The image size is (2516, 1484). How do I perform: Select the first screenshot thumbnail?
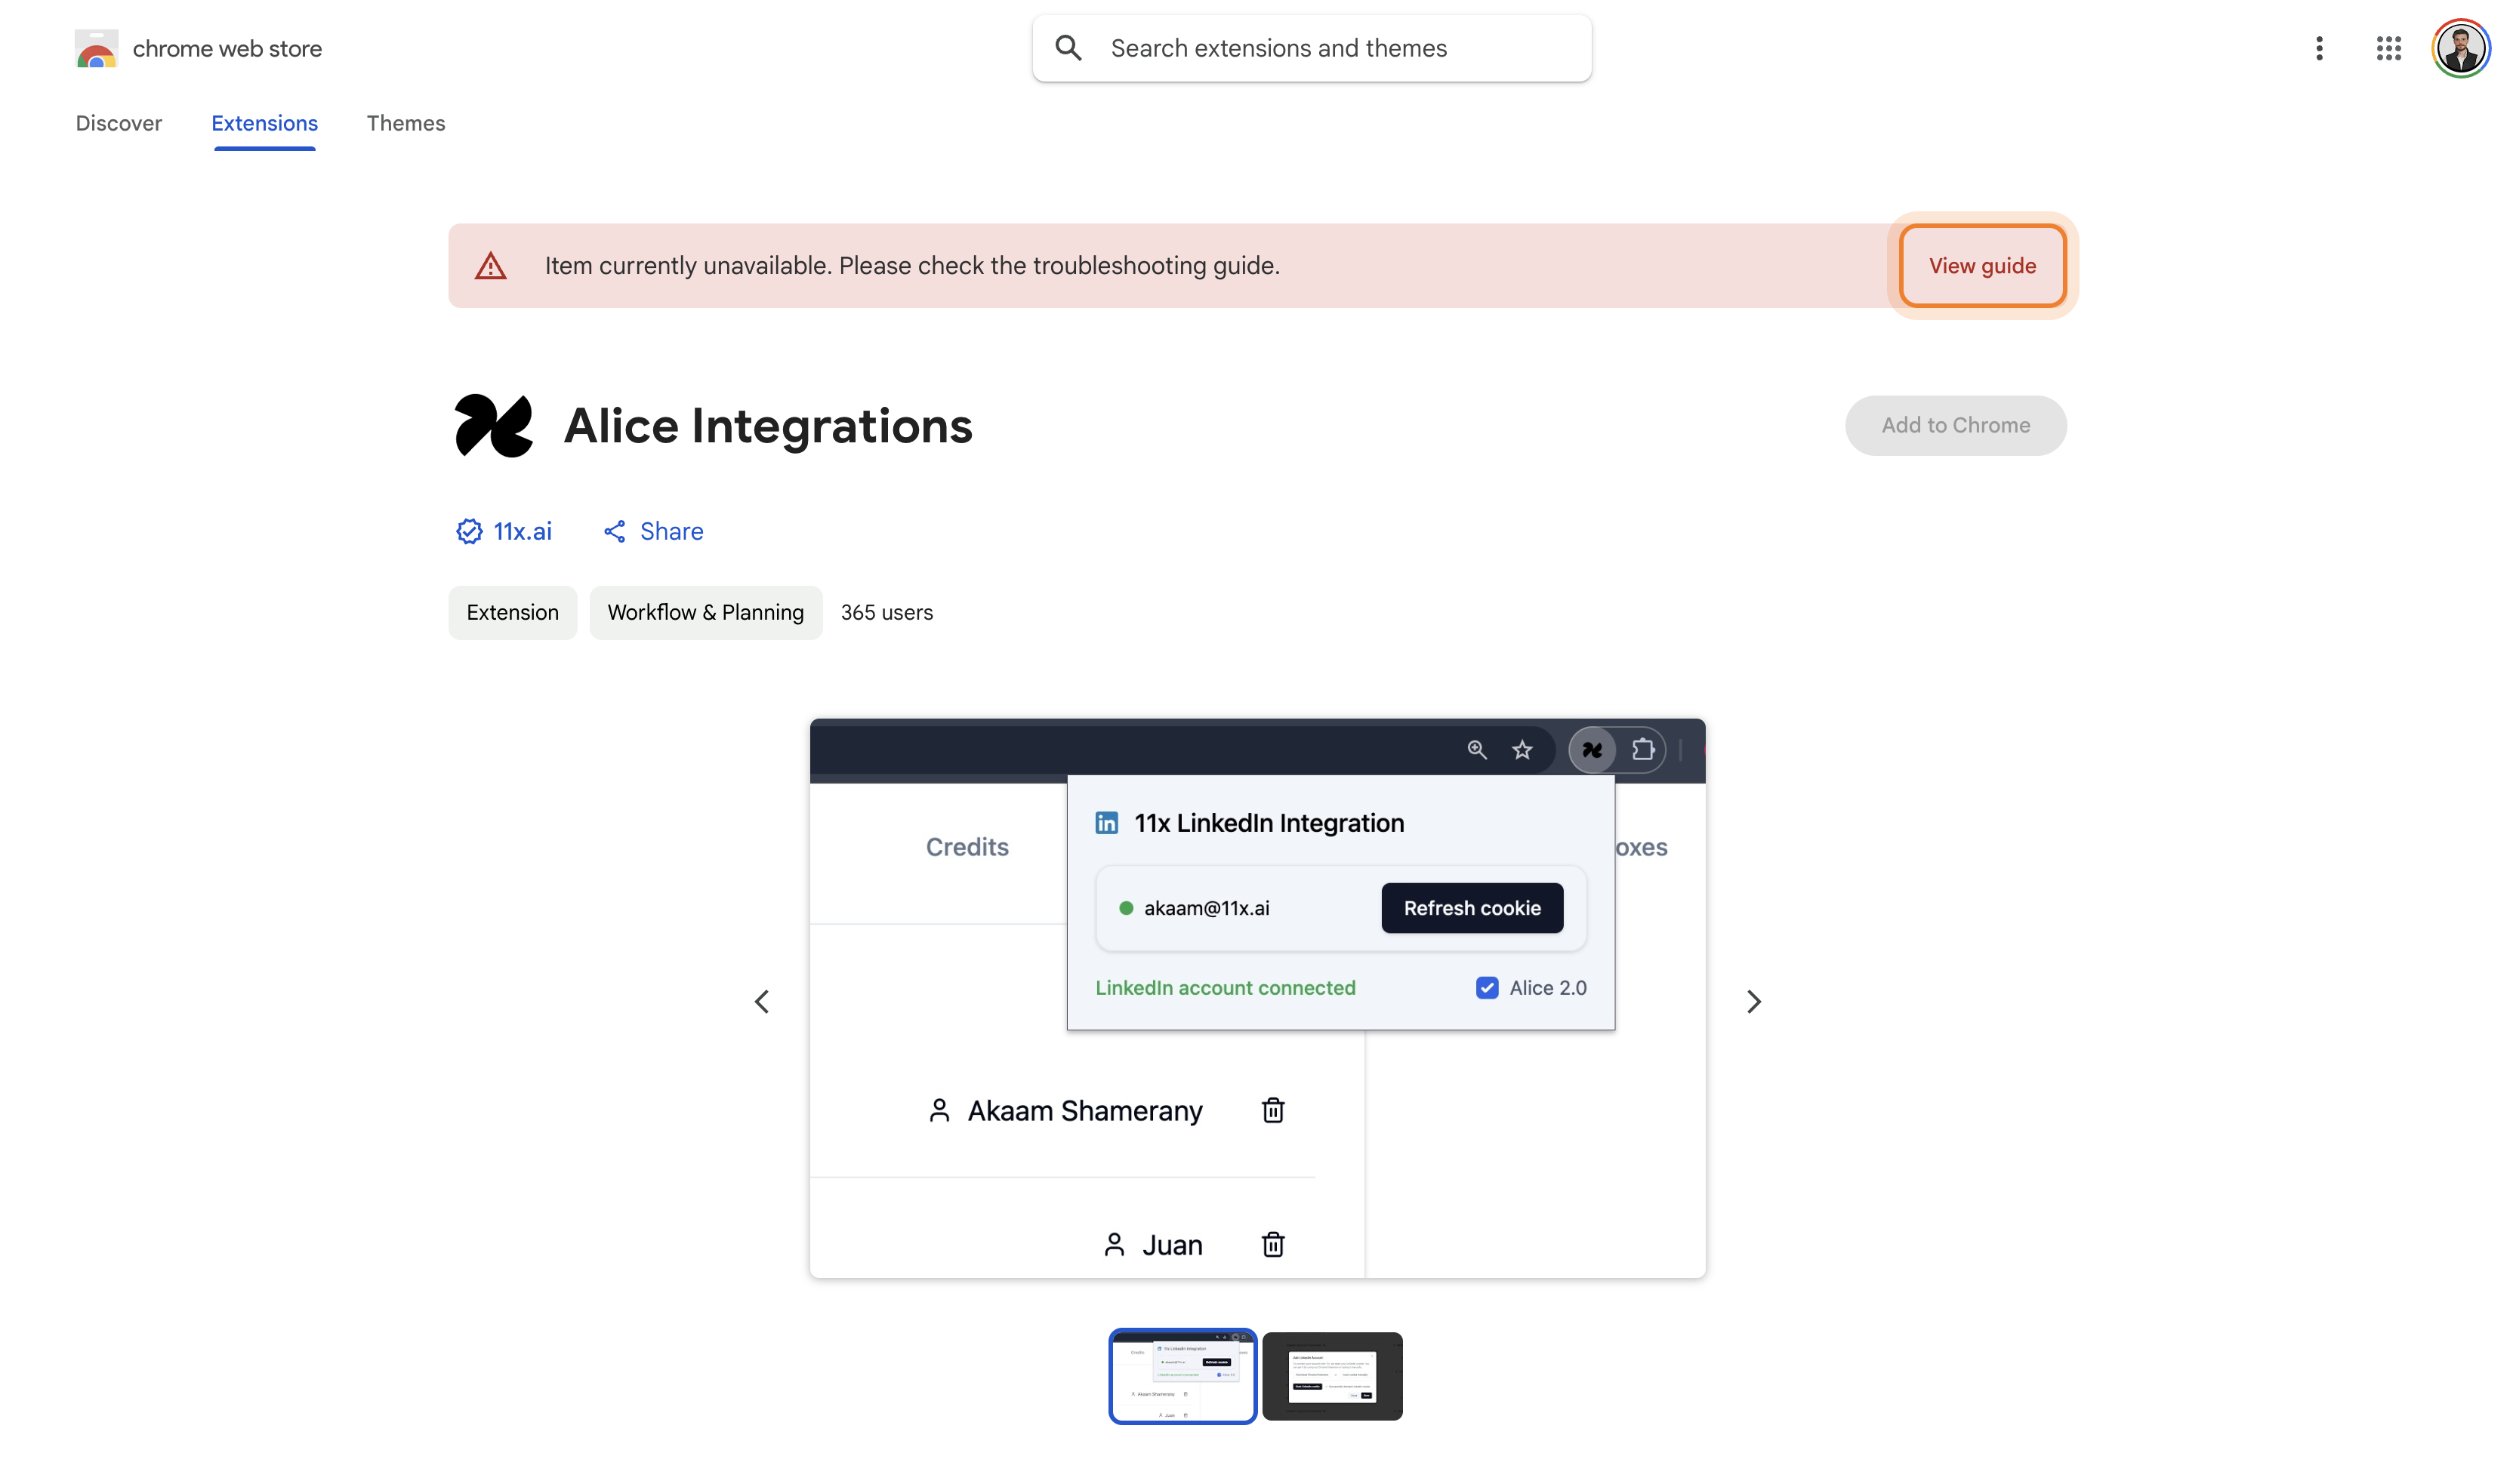[1182, 1376]
